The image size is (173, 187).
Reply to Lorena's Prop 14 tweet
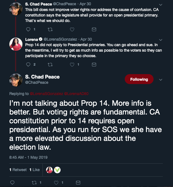pos(28,65)
